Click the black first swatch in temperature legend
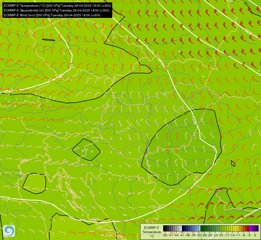The width and height of the screenshot is (261, 240). (164, 228)
